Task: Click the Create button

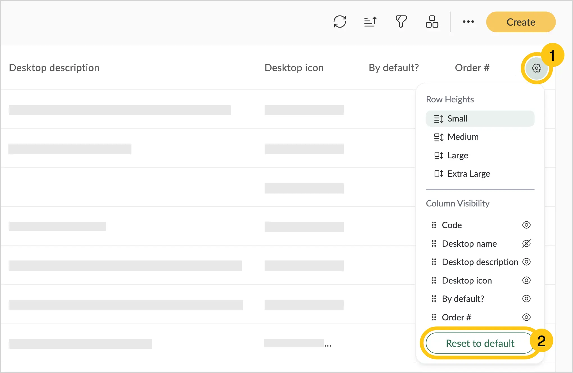Action: click(521, 22)
